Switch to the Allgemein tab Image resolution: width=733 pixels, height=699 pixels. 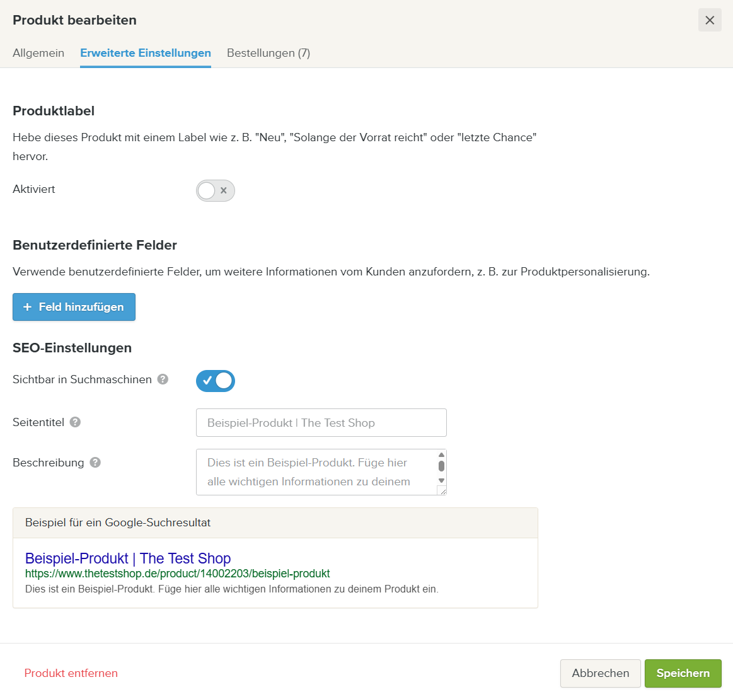click(x=38, y=53)
